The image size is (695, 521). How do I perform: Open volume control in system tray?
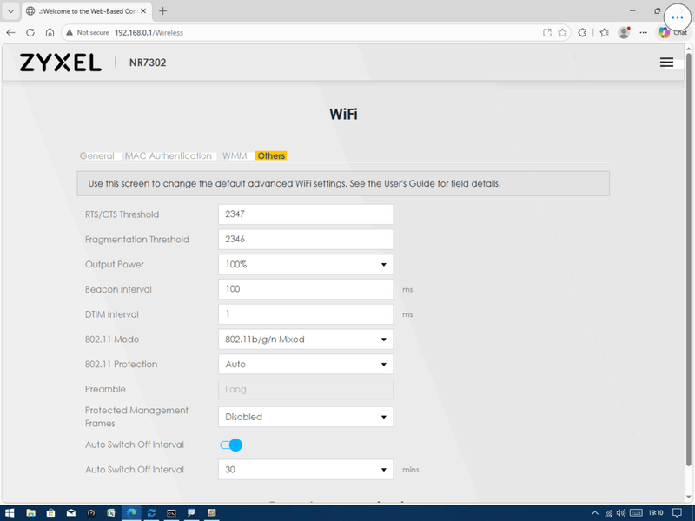tap(621, 512)
